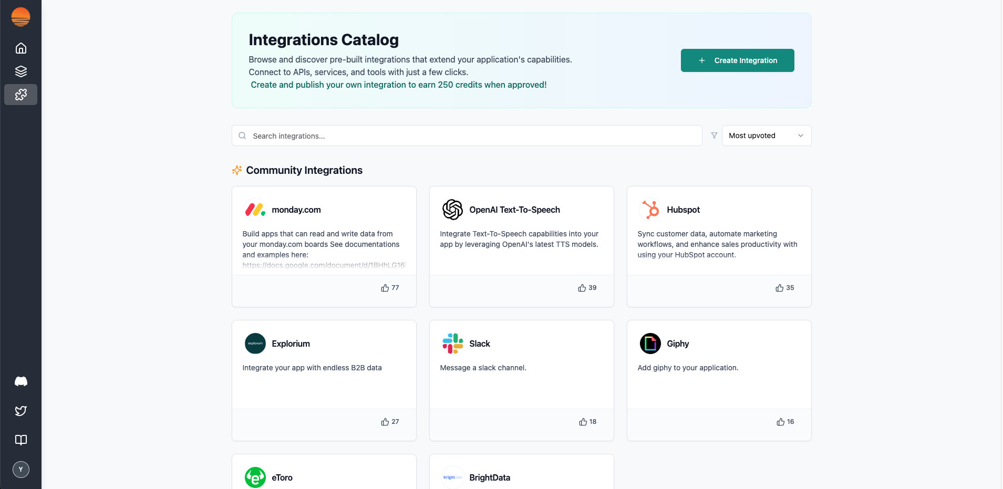Image resolution: width=1003 pixels, height=489 pixels.
Task: Open the eToro integration title
Action: (x=282, y=478)
